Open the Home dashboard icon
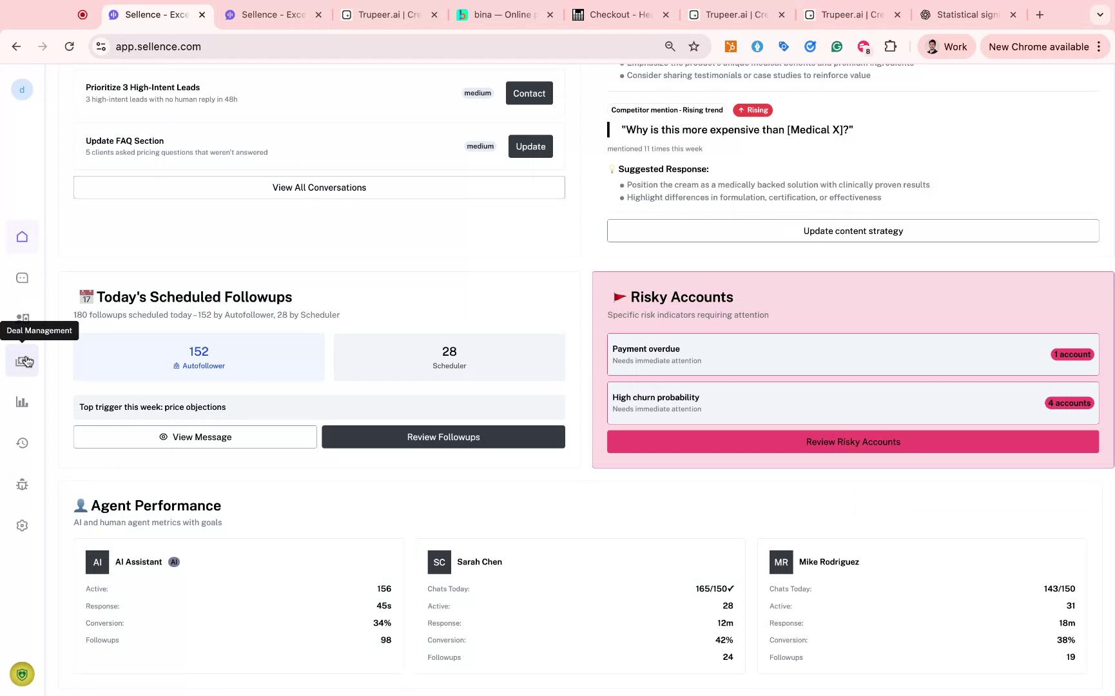The image size is (1115, 696). pyautogui.click(x=22, y=237)
